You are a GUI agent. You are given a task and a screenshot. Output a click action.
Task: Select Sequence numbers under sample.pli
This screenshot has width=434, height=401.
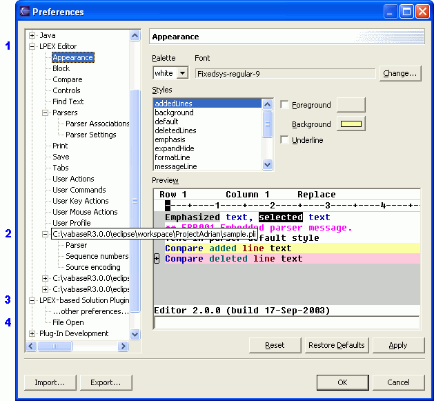97,256
